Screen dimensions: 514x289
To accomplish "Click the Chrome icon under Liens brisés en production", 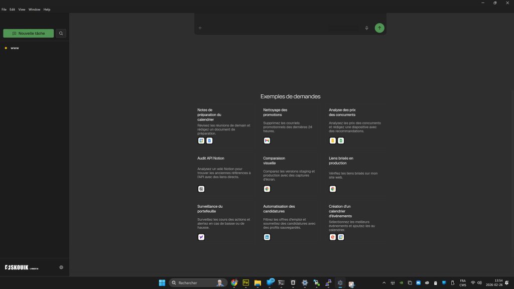I will [333, 189].
